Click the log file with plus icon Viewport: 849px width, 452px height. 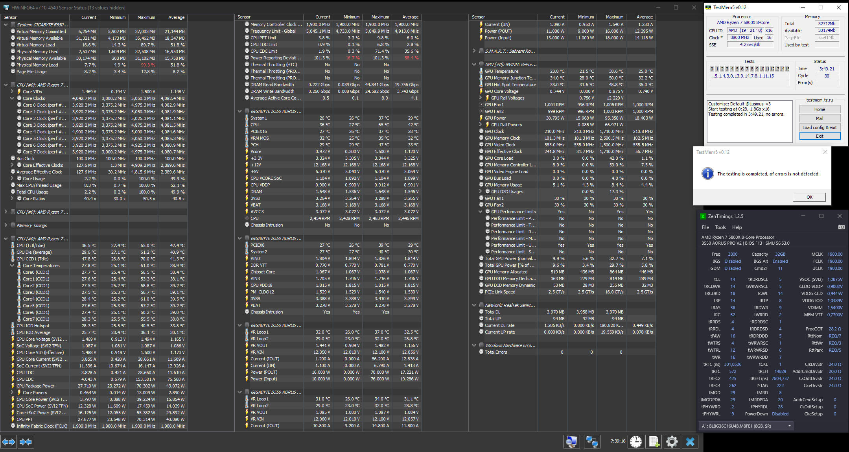coord(654,442)
